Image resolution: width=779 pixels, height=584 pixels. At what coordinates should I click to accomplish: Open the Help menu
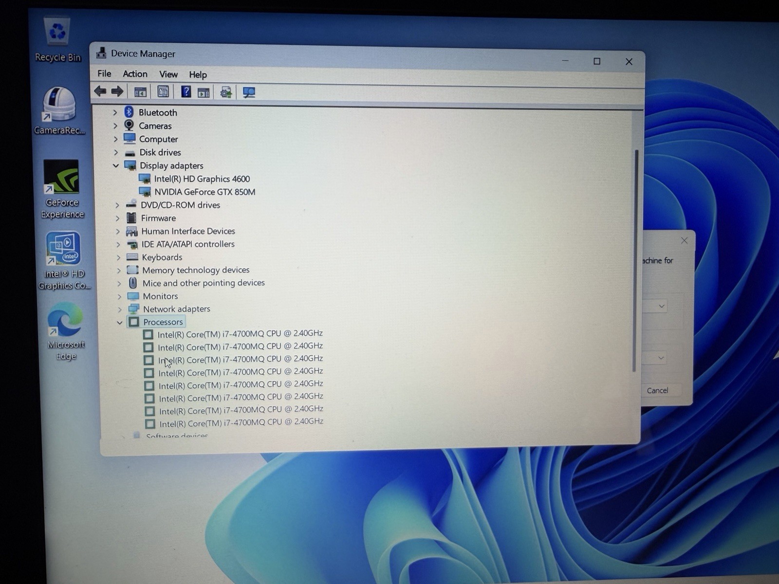pyautogui.click(x=198, y=74)
